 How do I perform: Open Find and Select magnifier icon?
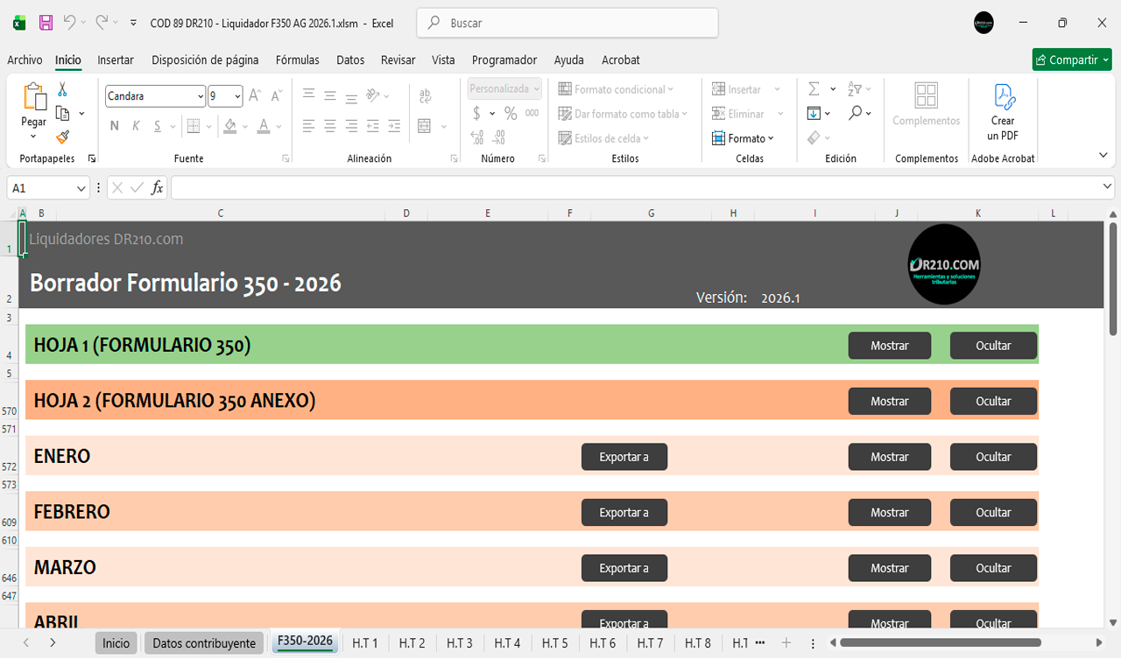[856, 113]
